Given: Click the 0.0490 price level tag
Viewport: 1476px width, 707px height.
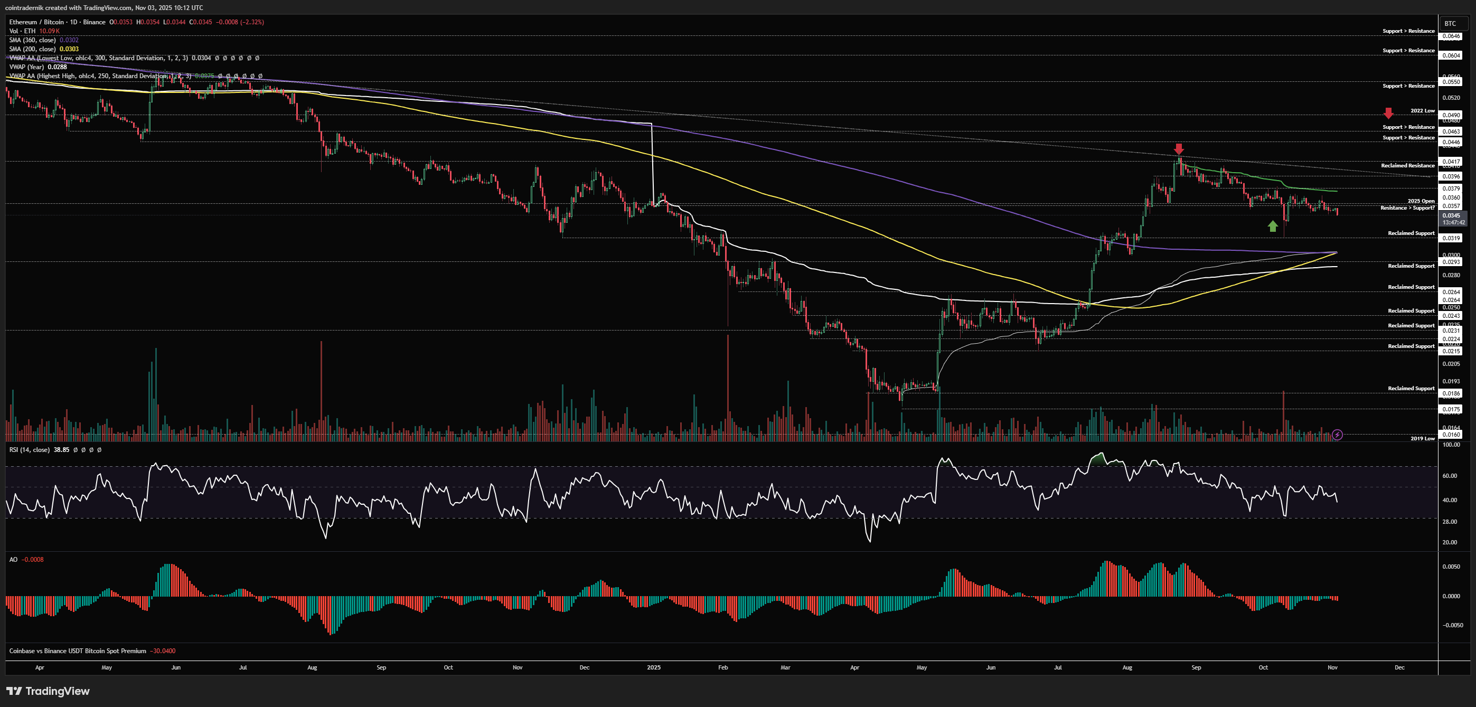Looking at the screenshot, I should pyautogui.click(x=1451, y=115).
